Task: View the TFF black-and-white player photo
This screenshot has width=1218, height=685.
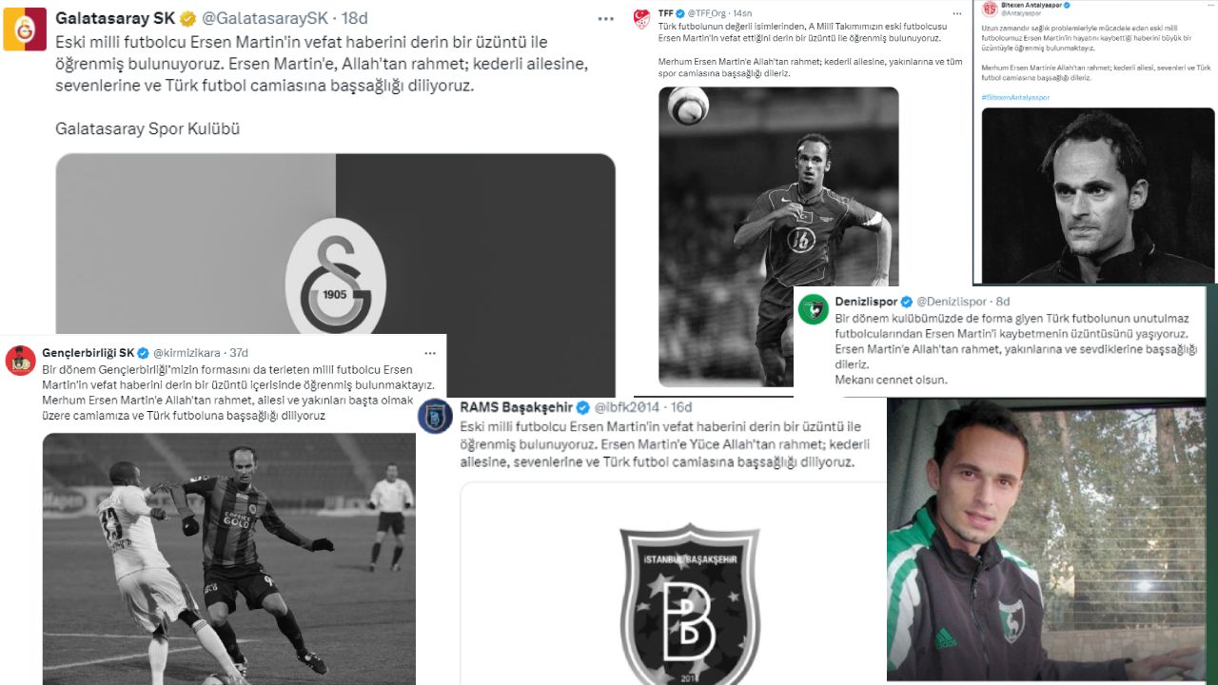Action: click(778, 236)
